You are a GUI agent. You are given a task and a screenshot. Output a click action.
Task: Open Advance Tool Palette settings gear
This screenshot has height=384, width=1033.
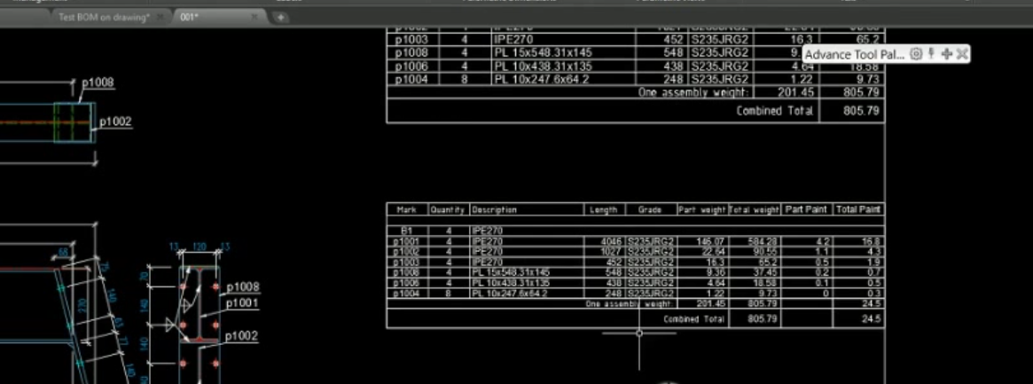point(916,54)
